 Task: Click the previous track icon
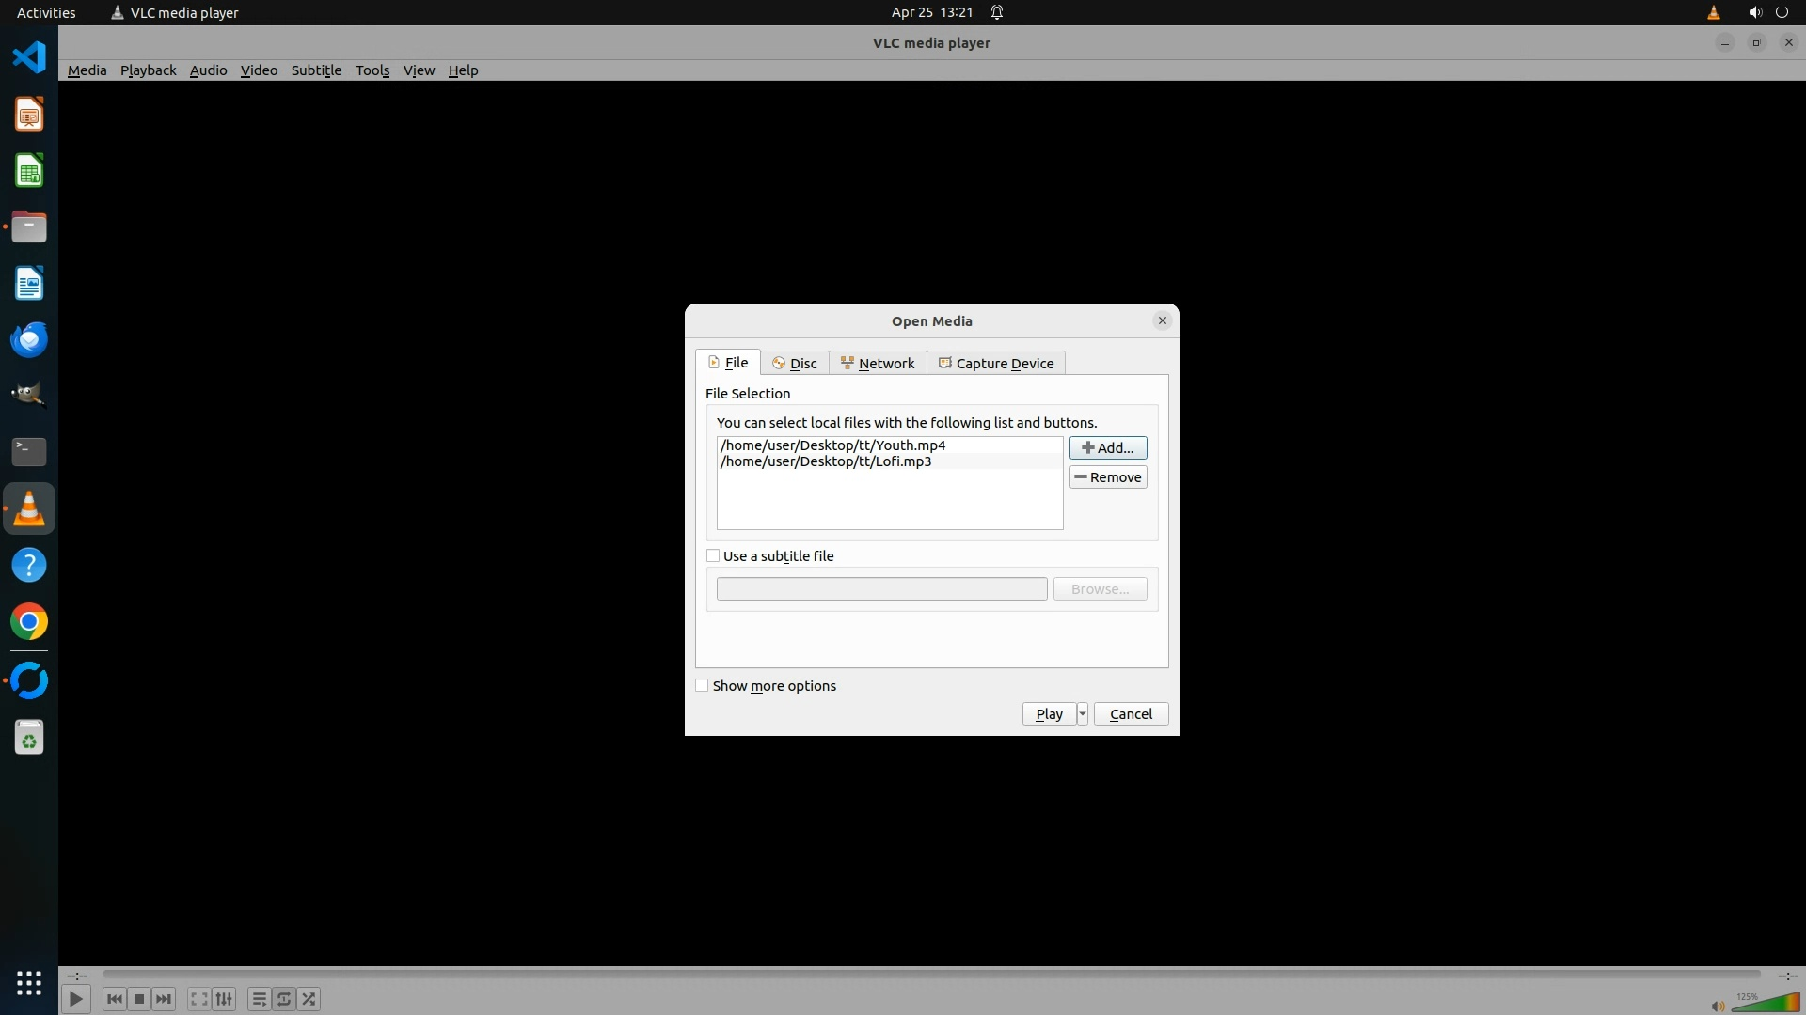coord(115,999)
